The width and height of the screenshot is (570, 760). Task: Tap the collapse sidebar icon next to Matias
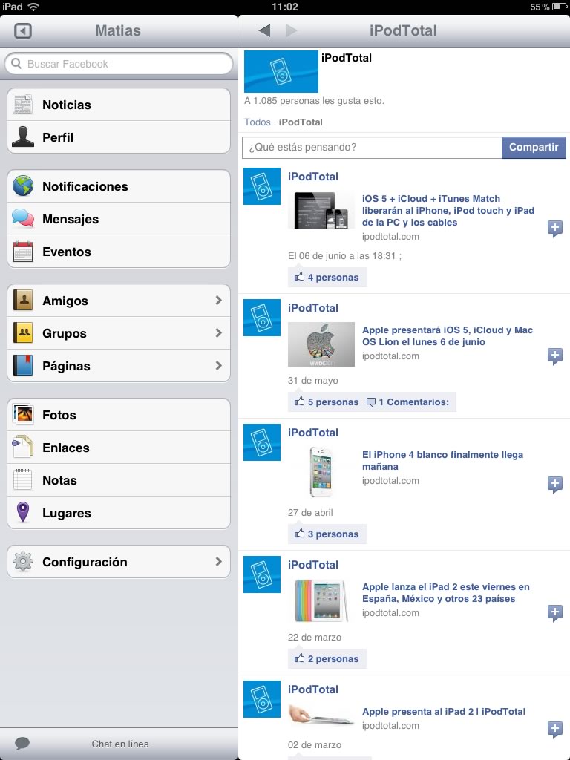(x=23, y=31)
